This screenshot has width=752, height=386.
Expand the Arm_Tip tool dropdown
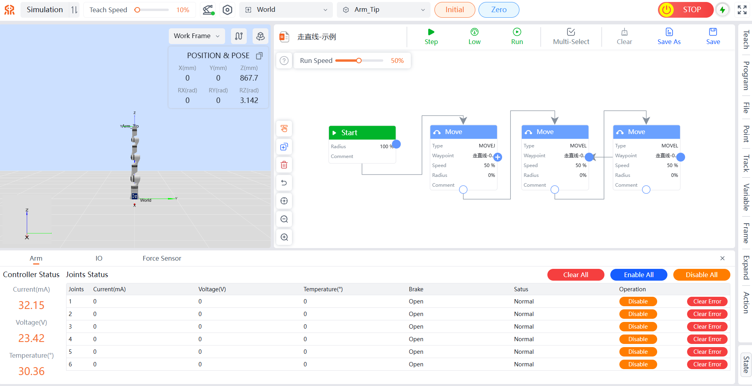point(384,10)
